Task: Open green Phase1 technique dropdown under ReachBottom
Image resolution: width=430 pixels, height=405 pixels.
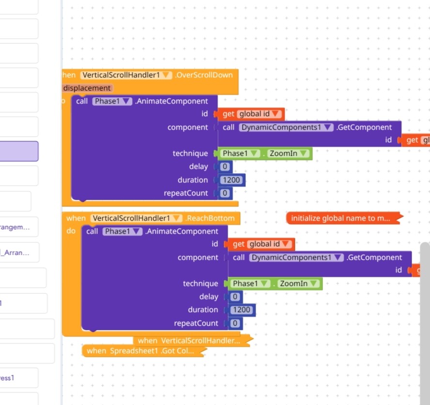Action: 251,284
